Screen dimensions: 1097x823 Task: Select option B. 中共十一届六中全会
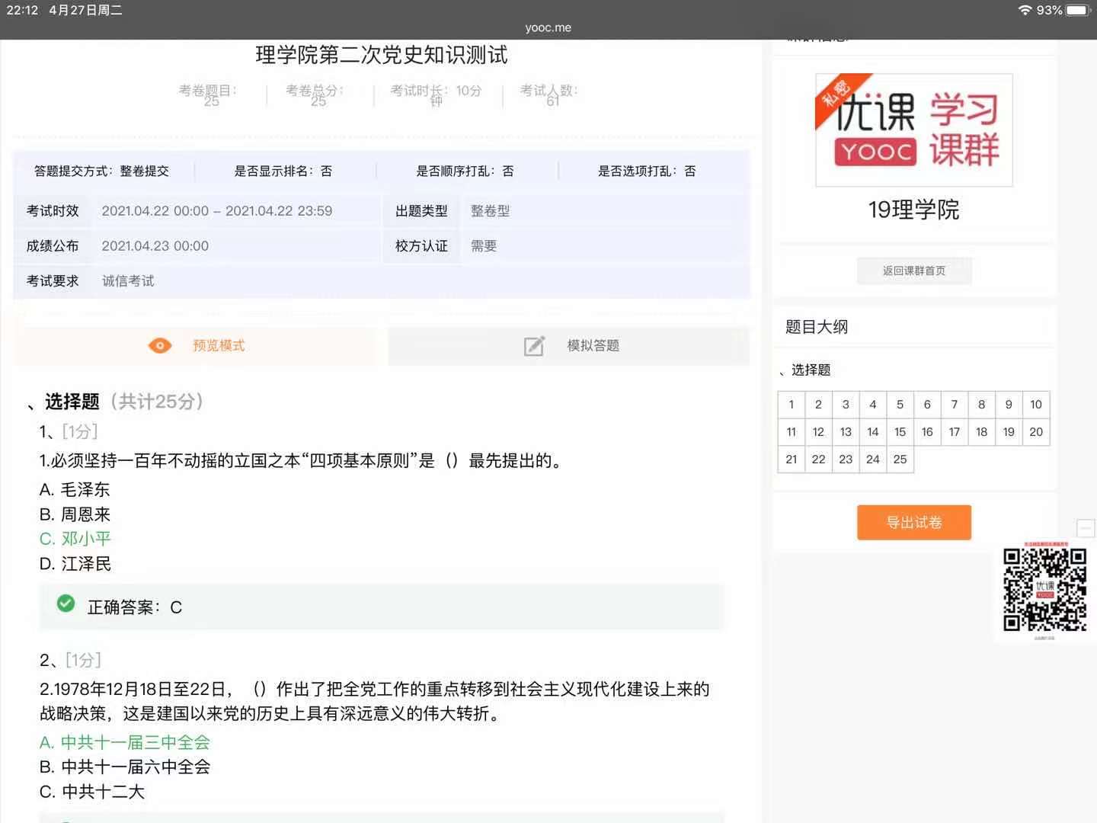125,767
